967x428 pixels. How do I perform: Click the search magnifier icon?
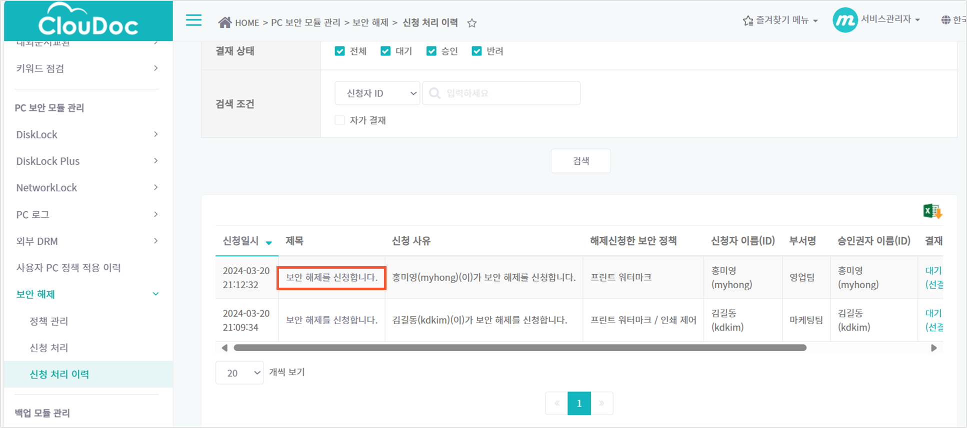434,93
